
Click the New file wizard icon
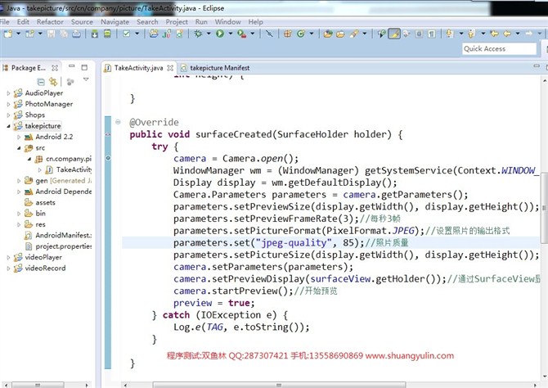[7, 34]
